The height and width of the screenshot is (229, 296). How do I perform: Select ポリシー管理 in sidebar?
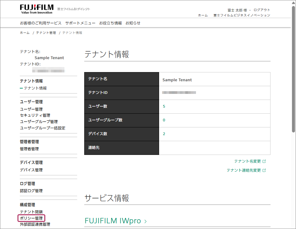click(31, 218)
